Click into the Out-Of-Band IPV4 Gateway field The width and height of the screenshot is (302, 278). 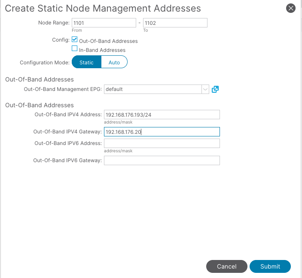162,132
